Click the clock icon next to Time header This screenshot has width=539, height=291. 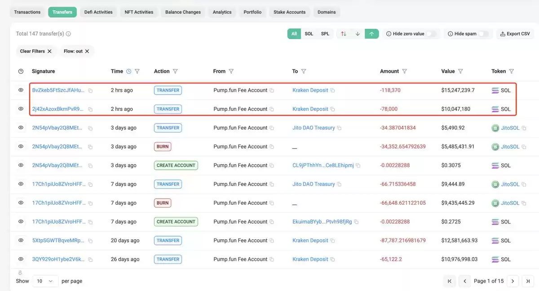pos(129,71)
